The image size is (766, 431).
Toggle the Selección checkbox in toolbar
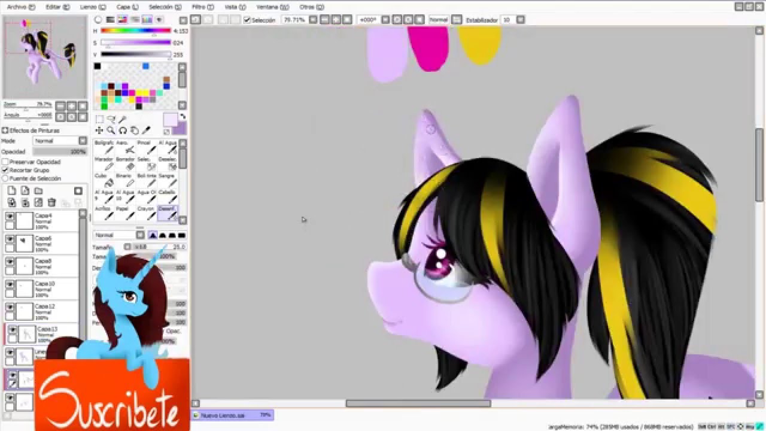tap(247, 20)
